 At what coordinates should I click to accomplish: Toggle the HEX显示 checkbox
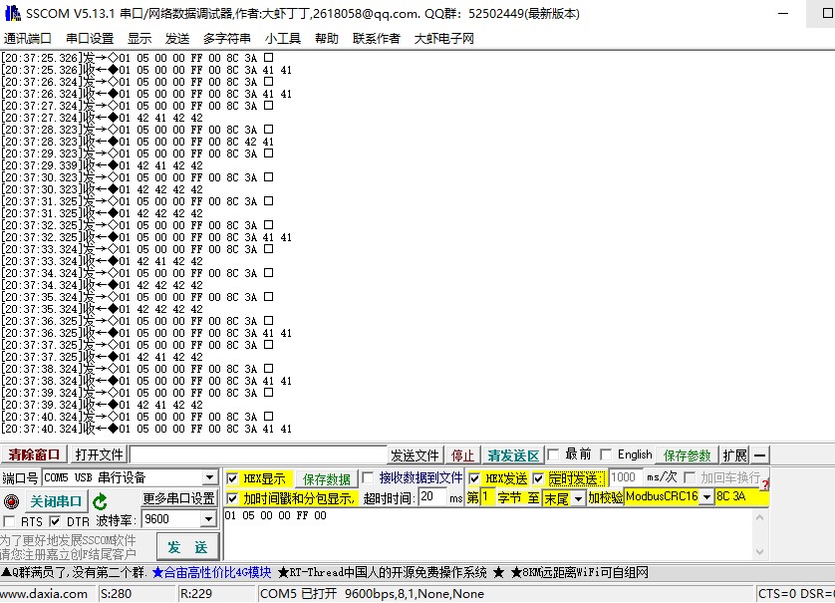point(230,477)
